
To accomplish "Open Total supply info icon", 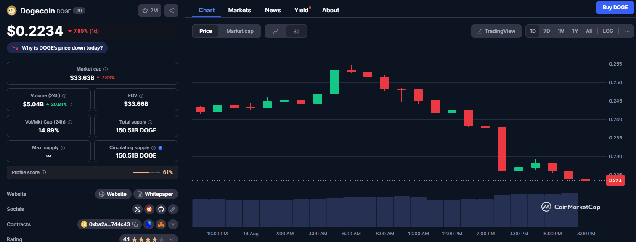I will click(x=150, y=122).
